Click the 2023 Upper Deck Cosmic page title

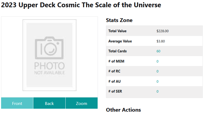[81, 5]
